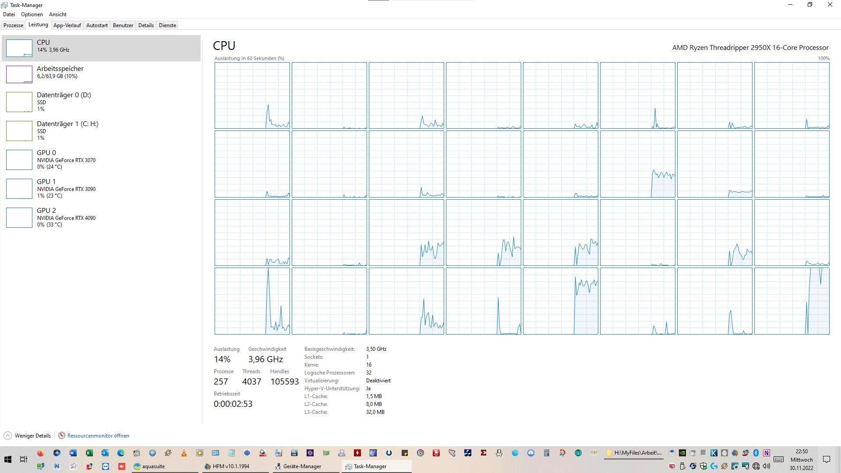The height and width of the screenshot is (473, 841).
Task: Open Task View in taskbar
Action: 24,459
